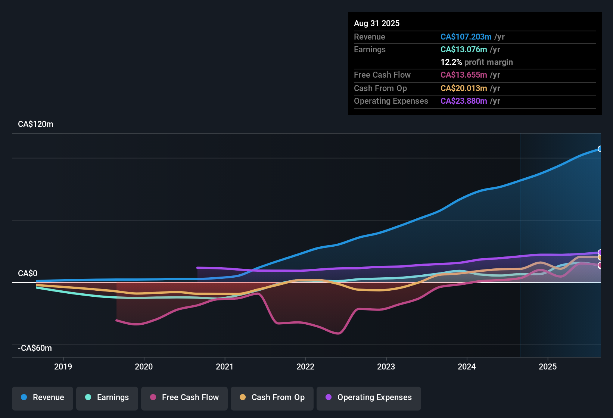The width and height of the screenshot is (613, 418).
Task: Click the Free Cash Flow endpoint marker
Action: click(600, 266)
